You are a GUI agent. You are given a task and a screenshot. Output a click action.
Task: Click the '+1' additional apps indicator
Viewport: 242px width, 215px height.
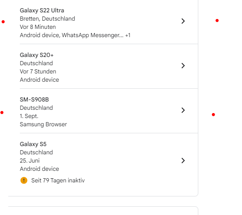point(128,35)
